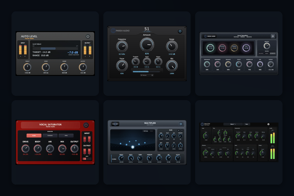Click the Level Adjust bar in Auto Level

(55, 48)
